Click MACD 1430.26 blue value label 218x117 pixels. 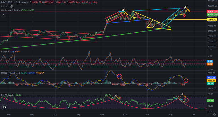211,78
